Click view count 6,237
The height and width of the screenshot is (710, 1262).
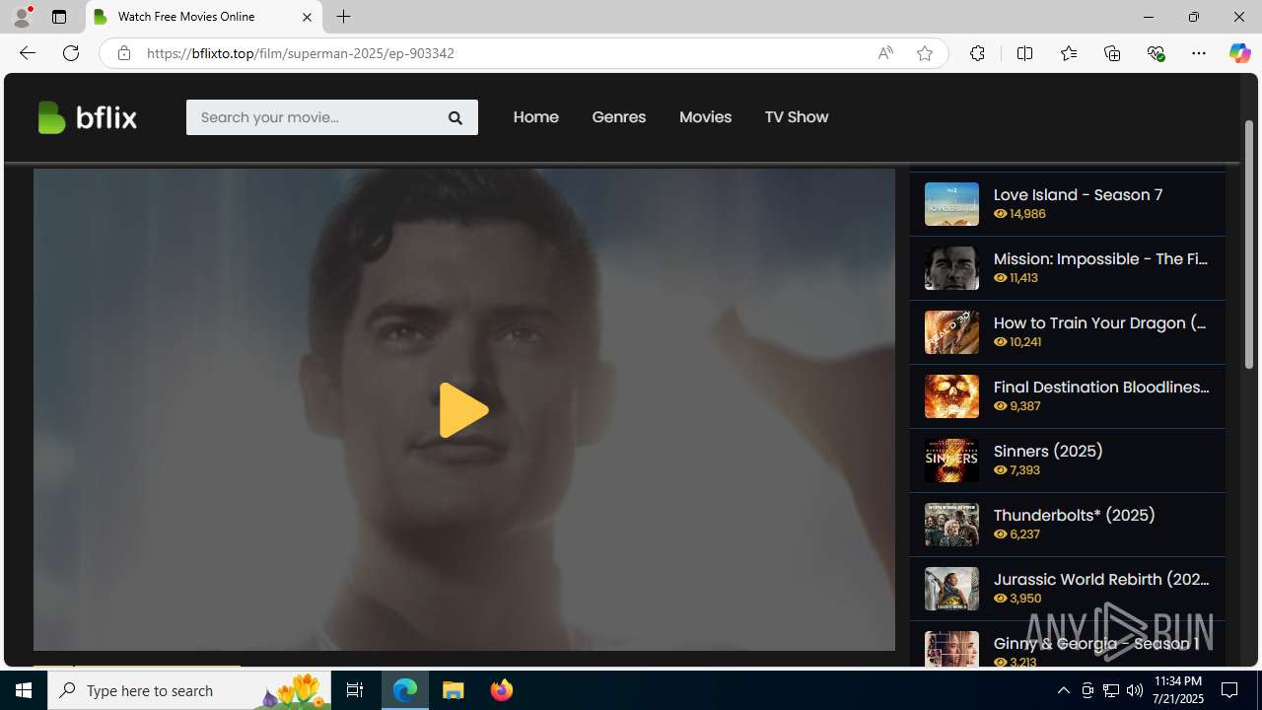point(1017,534)
